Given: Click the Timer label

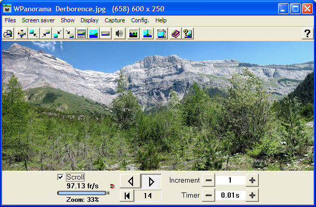Looking at the screenshot, I should click(x=190, y=195).
